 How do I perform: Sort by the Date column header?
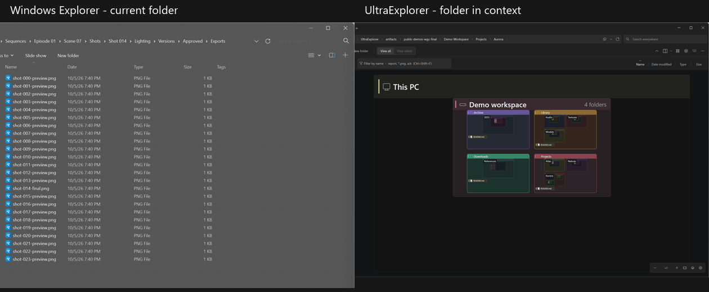click(x=72, y=67)
